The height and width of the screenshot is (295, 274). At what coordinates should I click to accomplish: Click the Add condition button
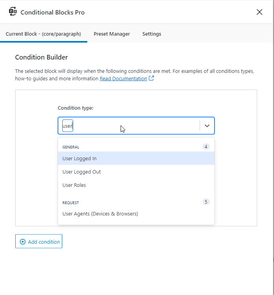point(39,241)
